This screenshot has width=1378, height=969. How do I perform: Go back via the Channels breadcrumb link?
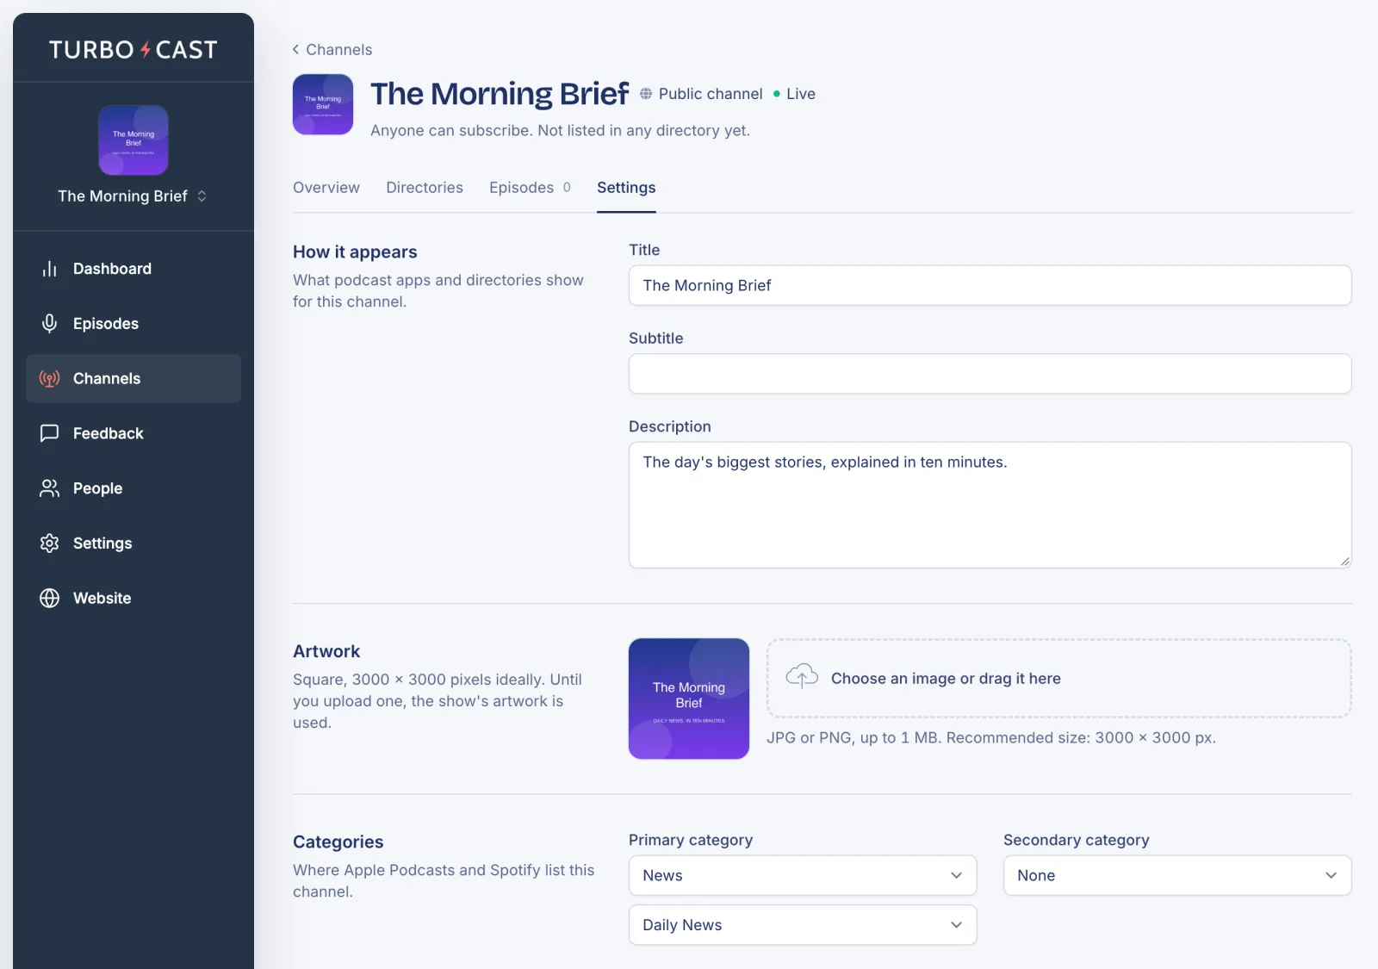click(332, 50)
